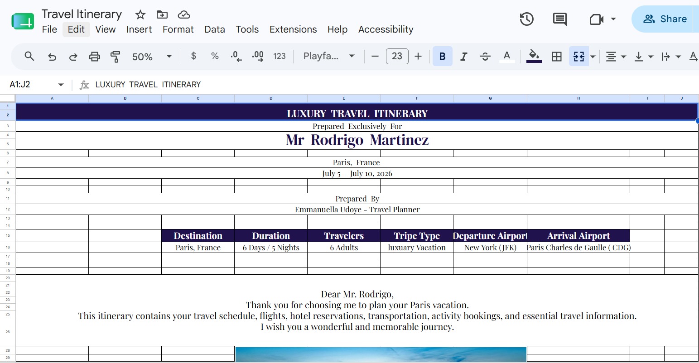Open version history clock icon

tap(526, 19)
